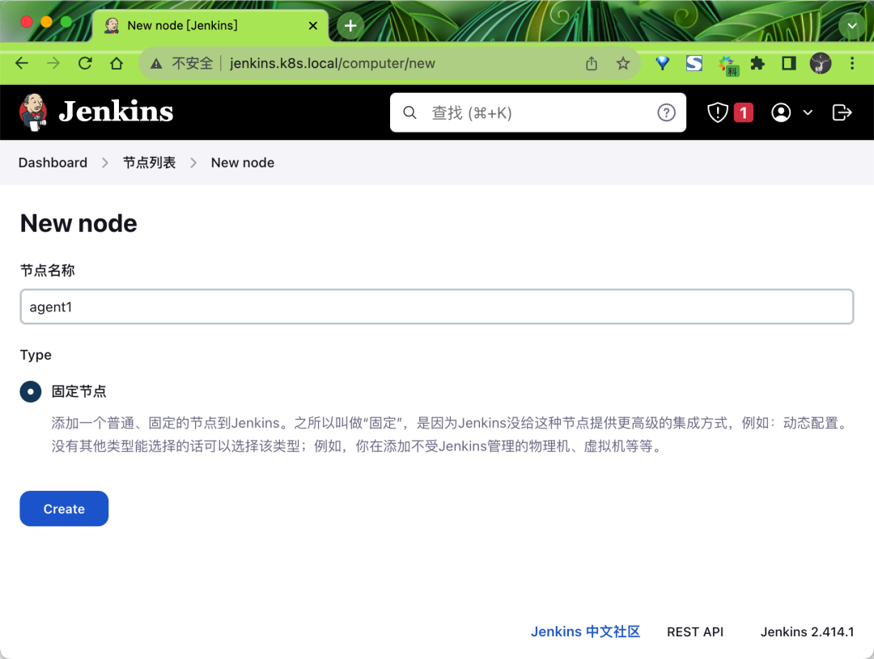The image size is (874, 659).
Task: Click the Type section label
Action: [36, 355]
